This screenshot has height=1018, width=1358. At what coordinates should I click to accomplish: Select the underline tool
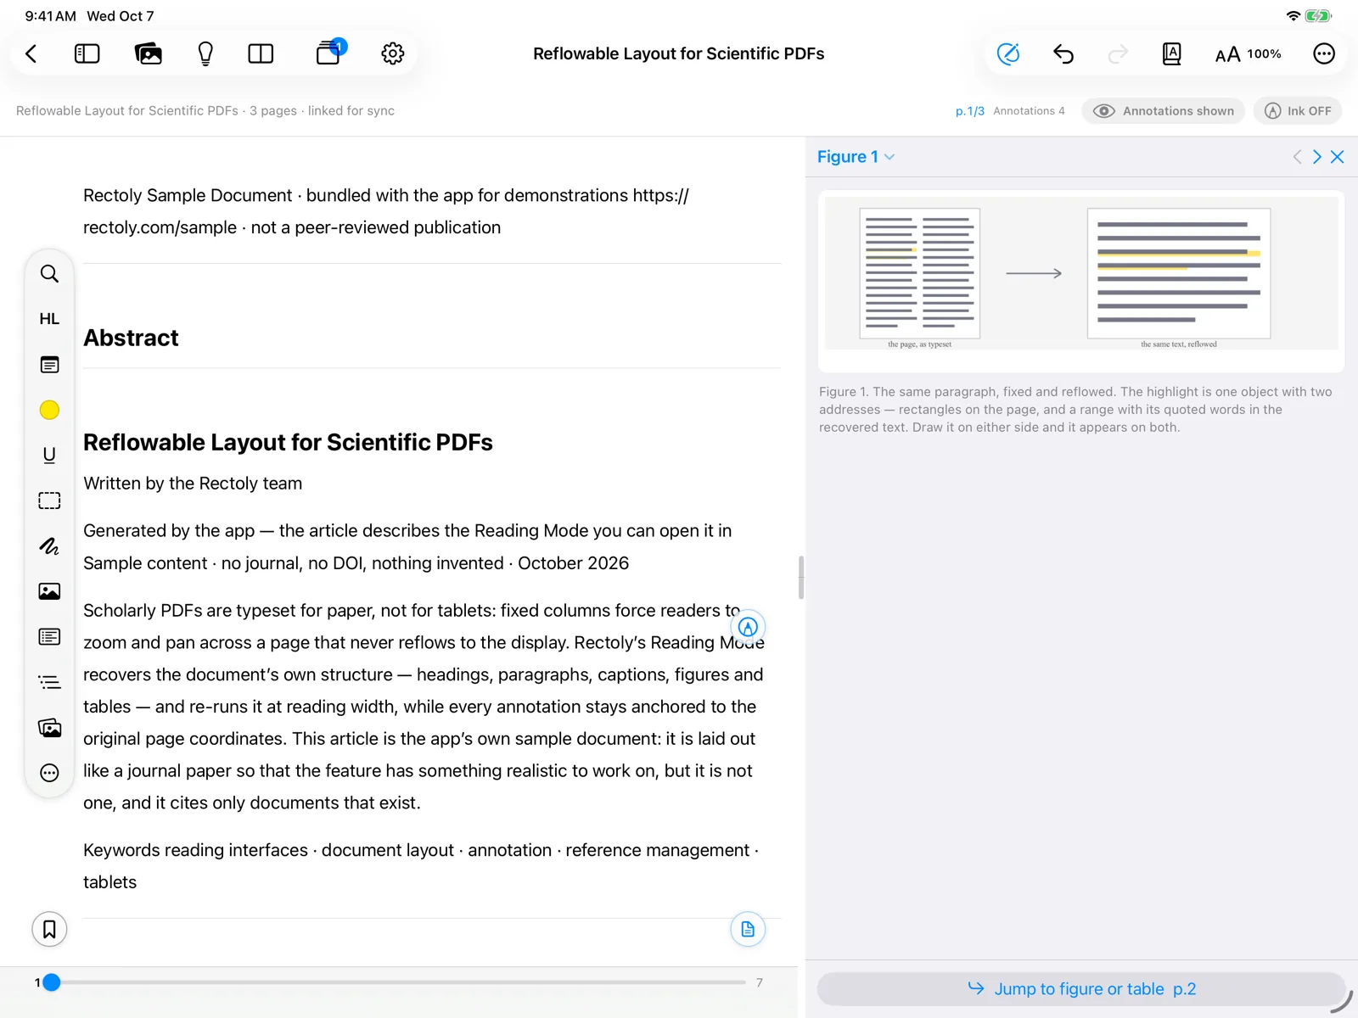[49, 456]
